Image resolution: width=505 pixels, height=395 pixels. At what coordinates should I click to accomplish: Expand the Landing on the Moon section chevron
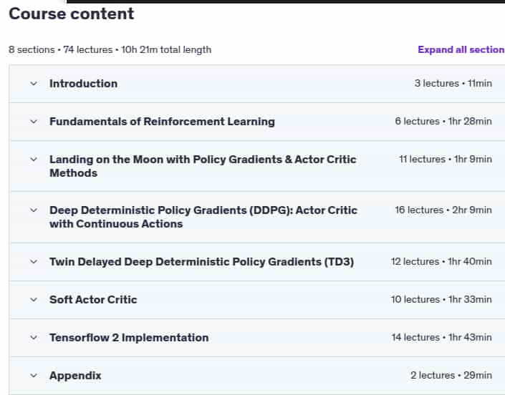(x=34, y=160)
